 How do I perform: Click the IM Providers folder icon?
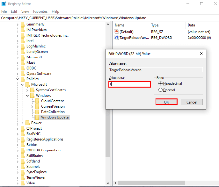(23, 30)
